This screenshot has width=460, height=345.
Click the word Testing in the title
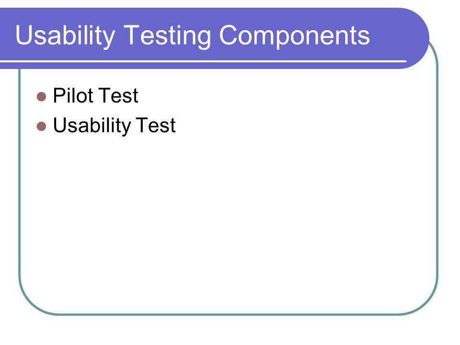click(x=167, y=36)
